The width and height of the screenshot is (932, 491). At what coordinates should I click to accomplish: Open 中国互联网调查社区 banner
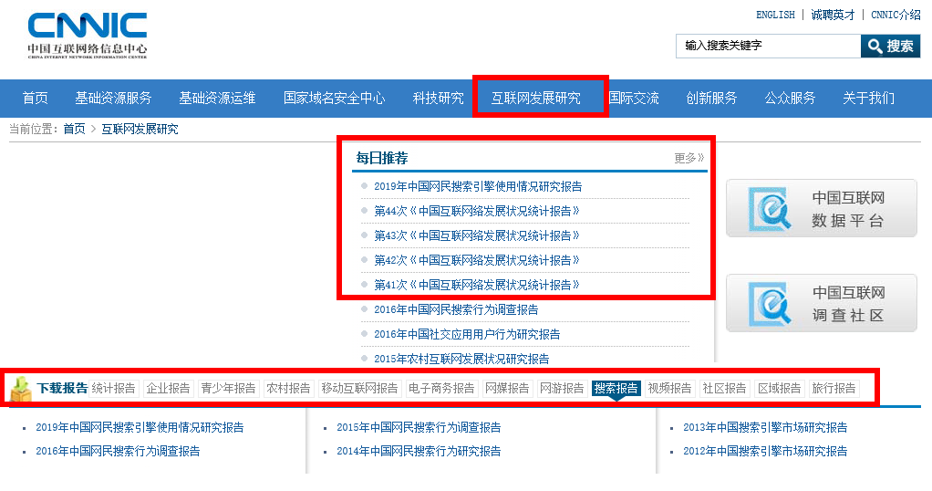(822, 303)
